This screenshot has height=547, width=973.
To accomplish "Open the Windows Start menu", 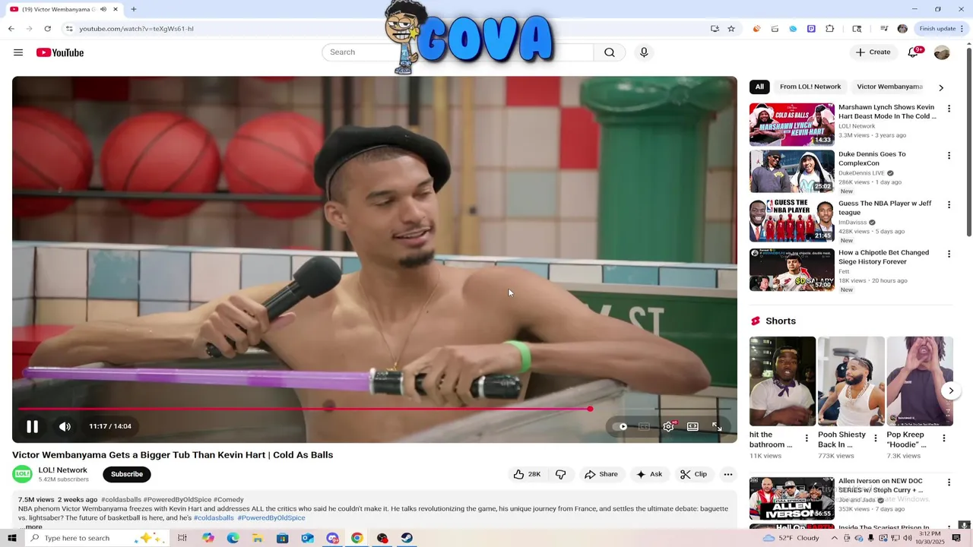I will [x=12, y=538].
